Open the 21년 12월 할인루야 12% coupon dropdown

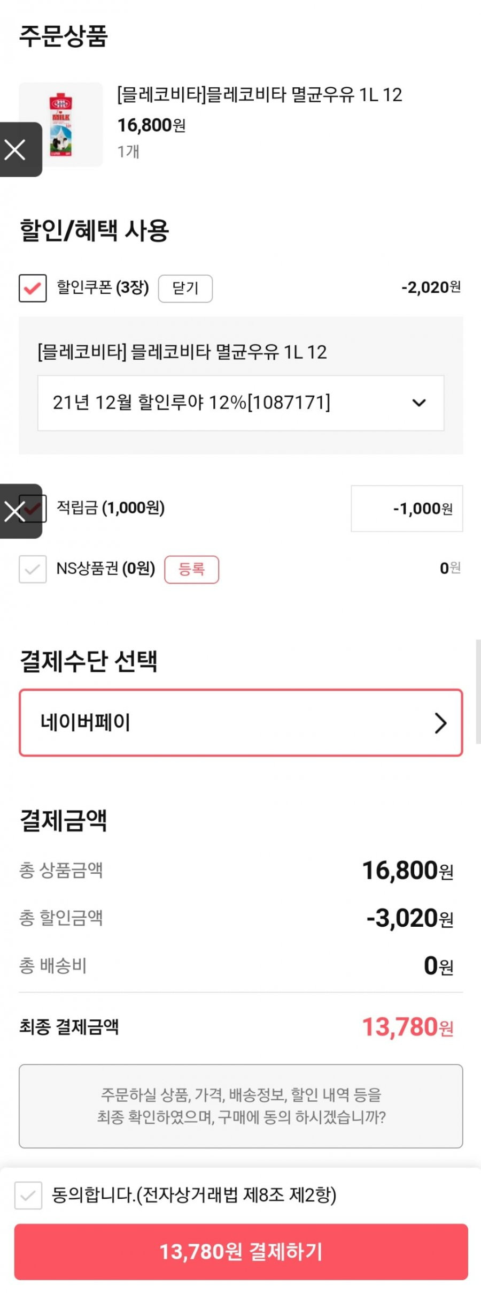coord(241,403)
